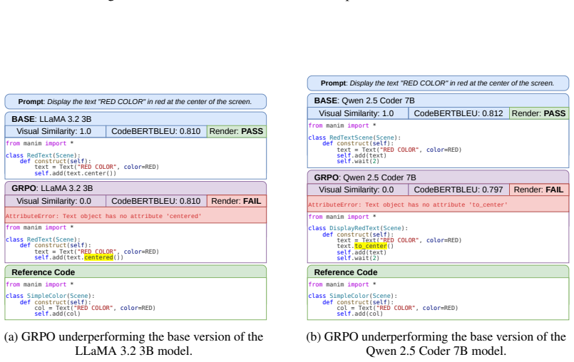Viewport: 574px width, 362px height.
Task: Click caption (a) about the LLaMA 3.2 3B model
Action: (133, 343)
